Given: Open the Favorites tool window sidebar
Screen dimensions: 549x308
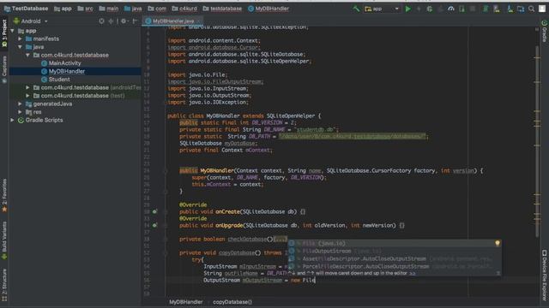Looking at the screenshot, I should [x=4, y=195].
